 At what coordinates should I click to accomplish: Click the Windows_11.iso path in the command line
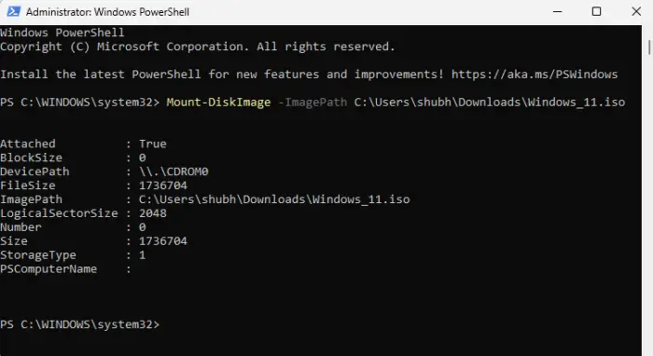tap(490, 103)
